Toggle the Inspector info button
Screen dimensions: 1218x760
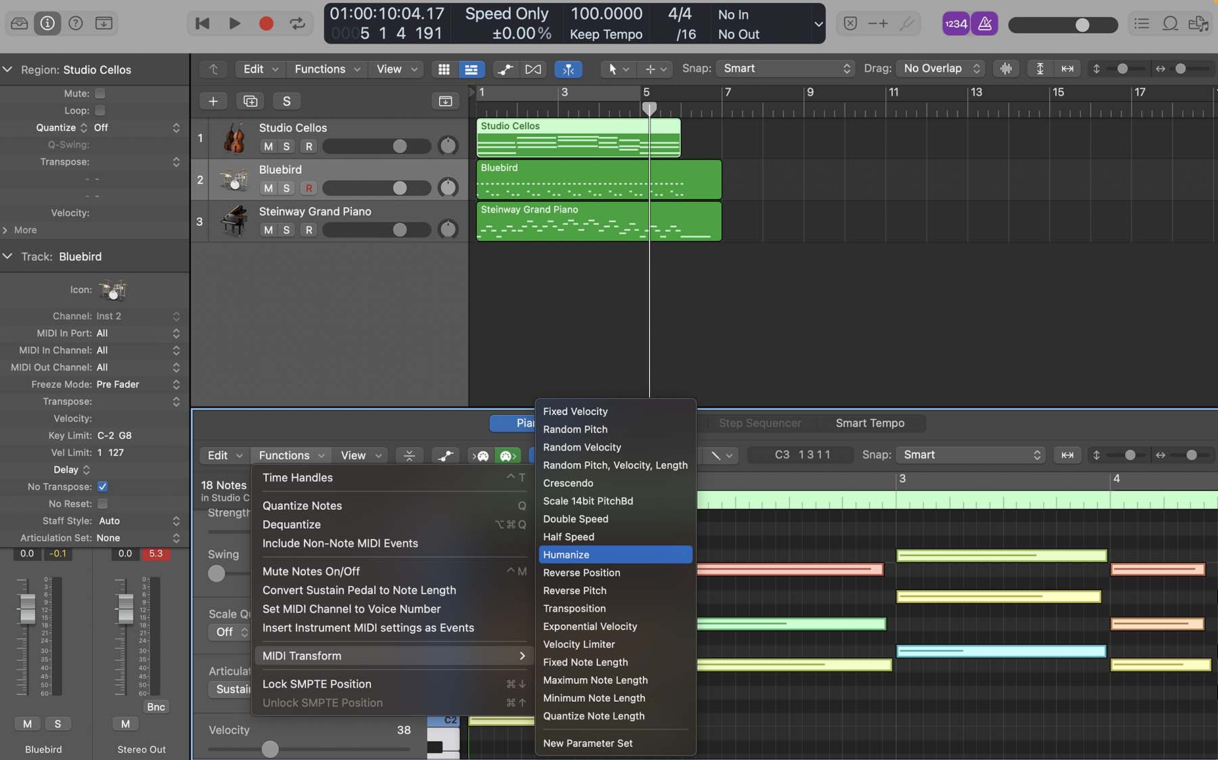click(47, 24)
